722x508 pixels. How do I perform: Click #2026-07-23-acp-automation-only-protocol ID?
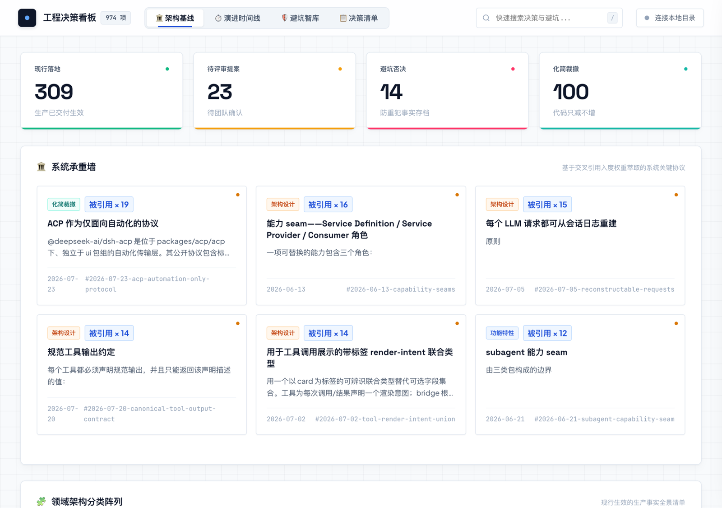pos(147,284)
